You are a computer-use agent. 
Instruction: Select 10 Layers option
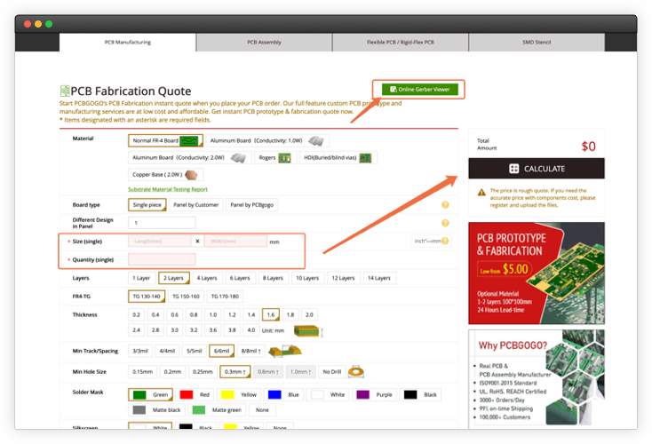[307, 278]
